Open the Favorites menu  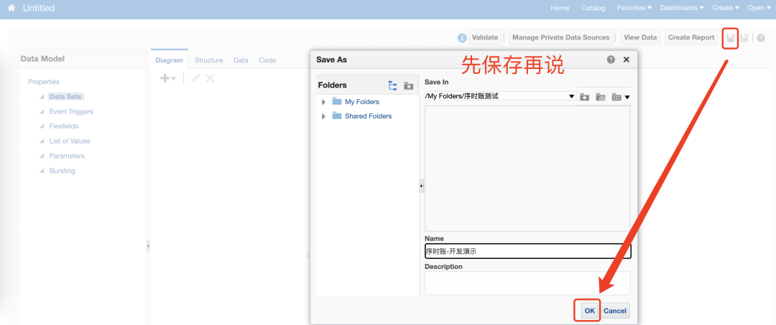pyautogui.click(x=634, y=8)
